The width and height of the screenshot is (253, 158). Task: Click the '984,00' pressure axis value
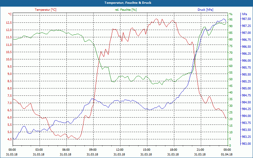click(246, 116)
